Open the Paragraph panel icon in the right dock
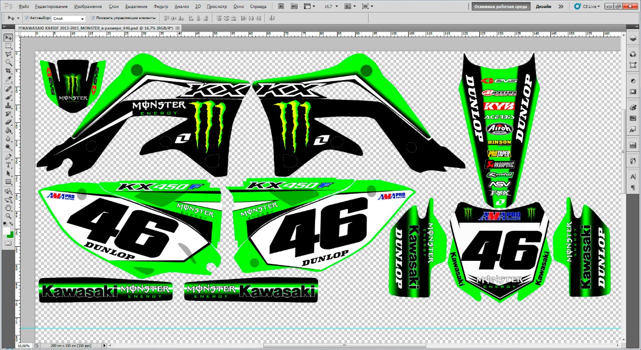 point(632,187)
